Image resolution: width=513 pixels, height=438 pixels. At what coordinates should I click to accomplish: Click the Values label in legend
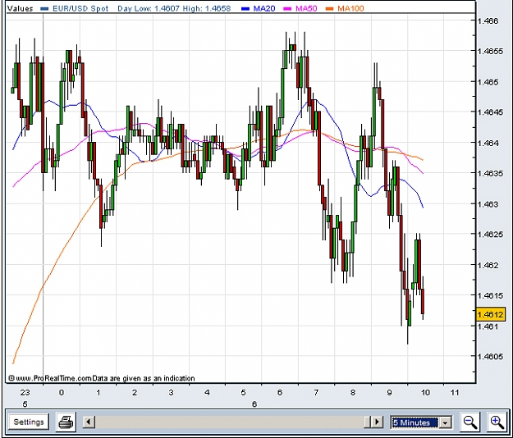[20, 8]
